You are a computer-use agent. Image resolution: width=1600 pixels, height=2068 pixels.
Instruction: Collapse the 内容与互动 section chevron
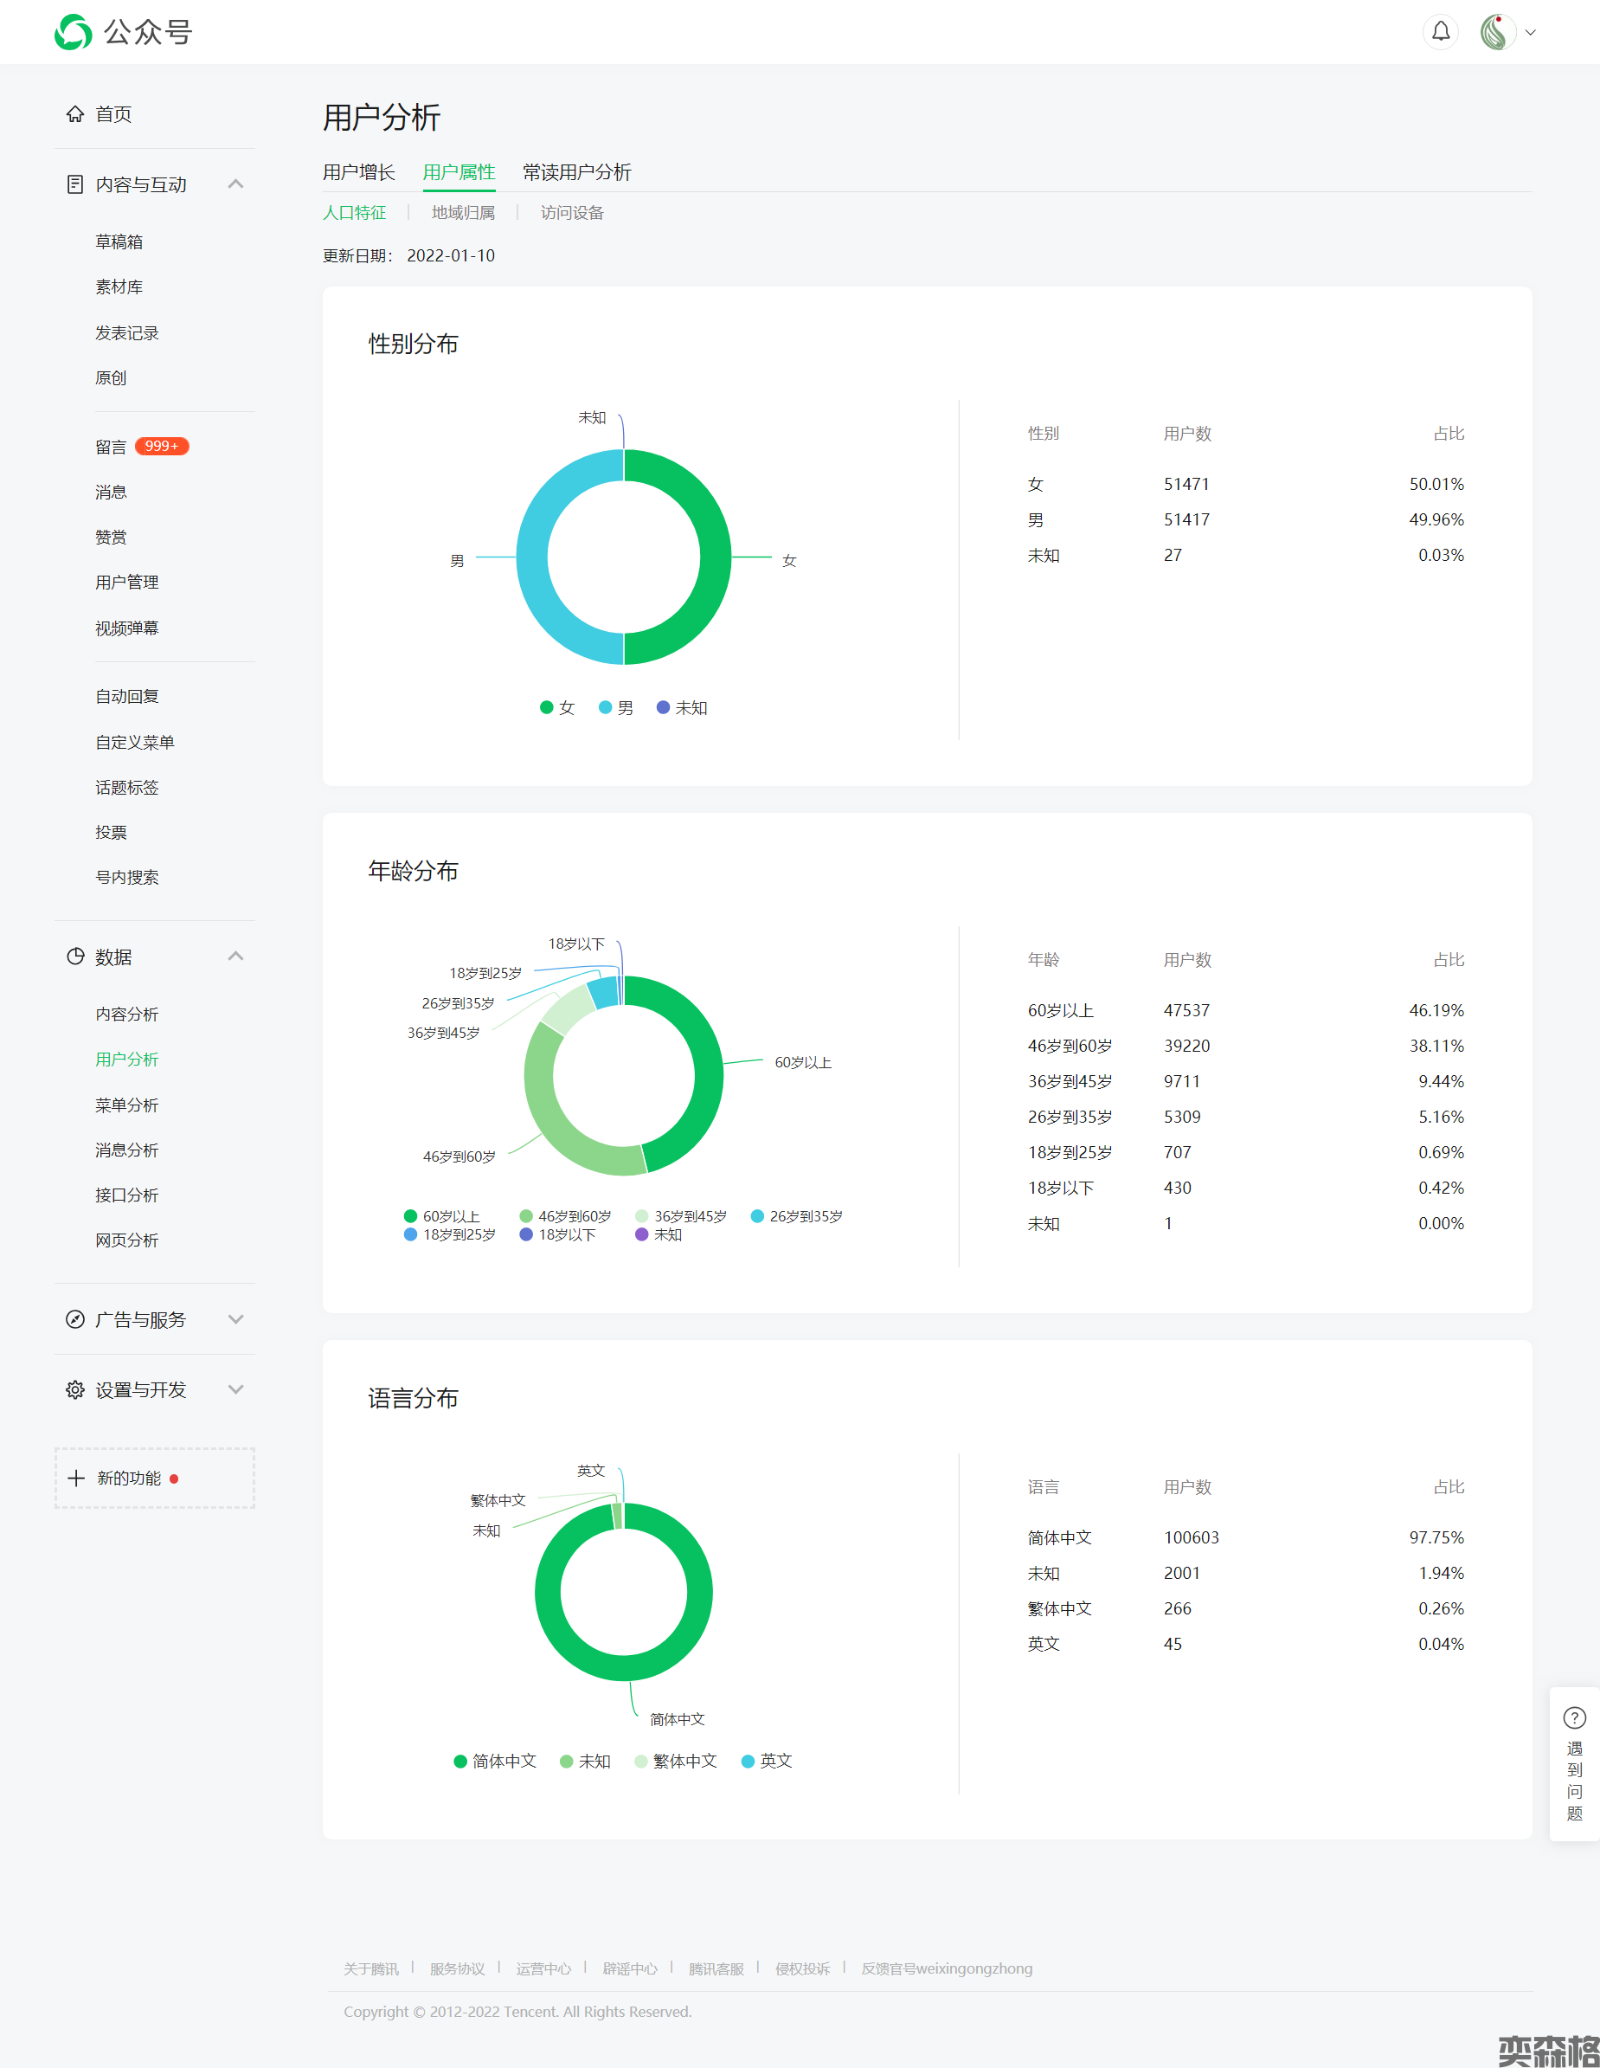(235, 184)
